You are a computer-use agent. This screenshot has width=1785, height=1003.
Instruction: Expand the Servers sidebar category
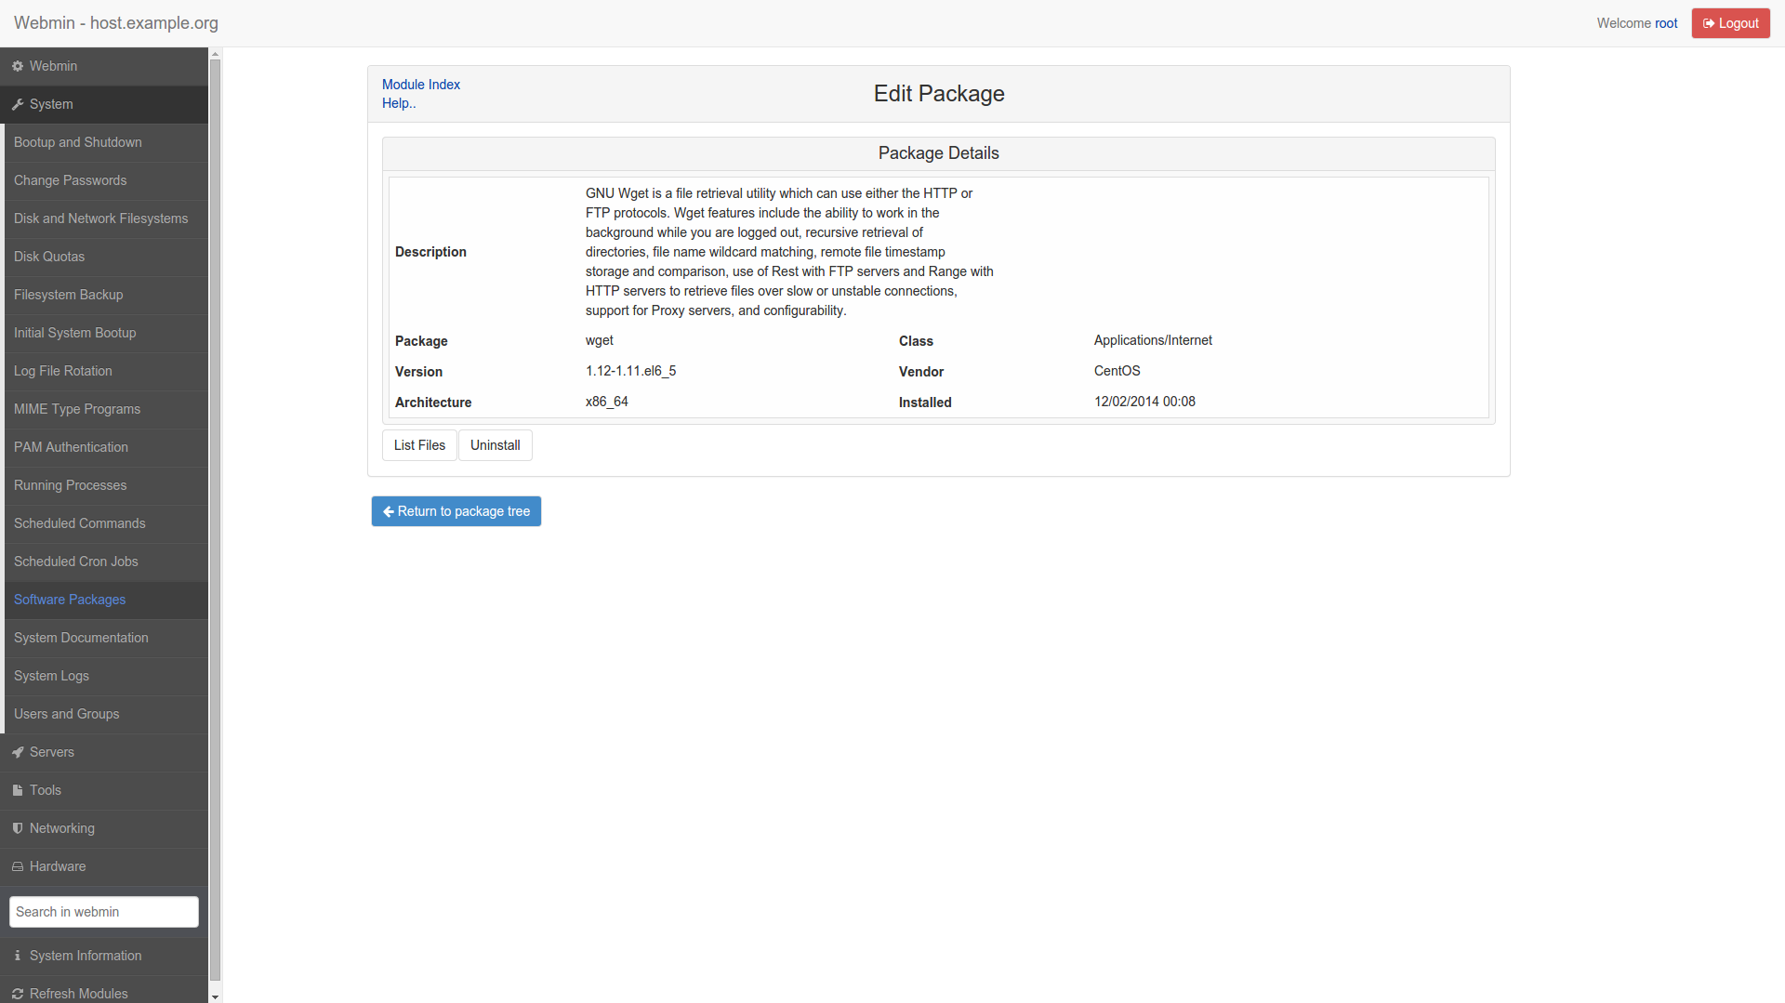[104, 752]
